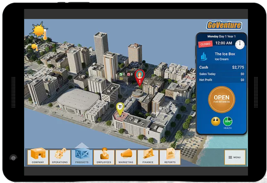Click the red customer map pin
The image size is (267, 183).
click(140, 78)
